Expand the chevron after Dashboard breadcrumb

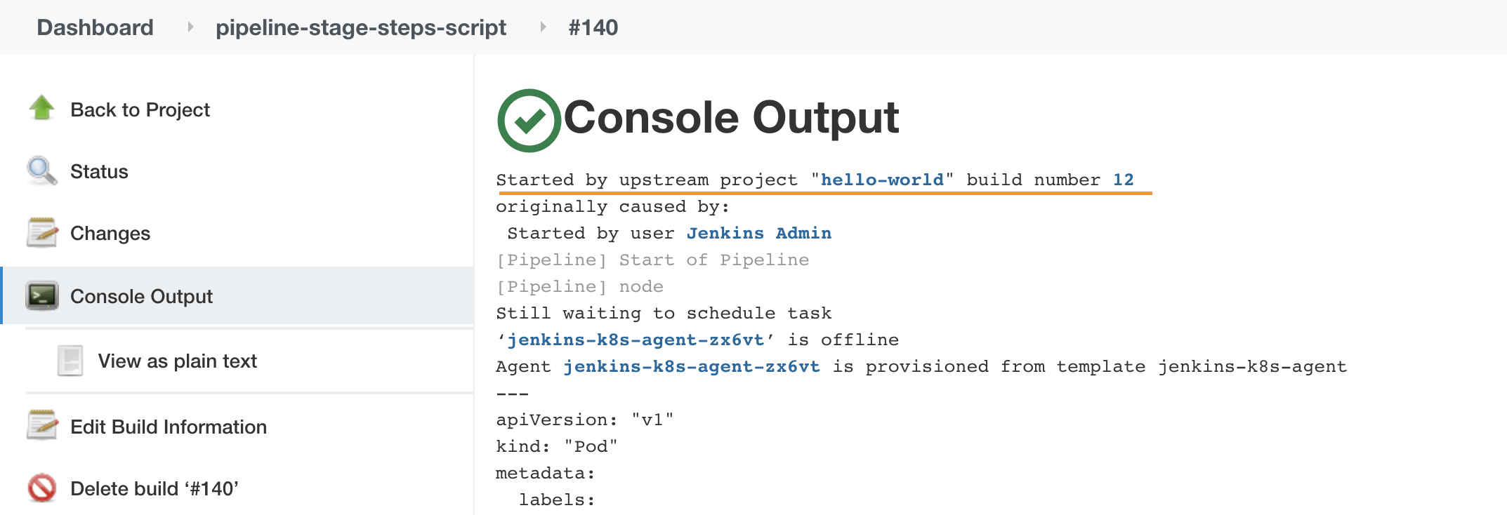coord(190,27)
